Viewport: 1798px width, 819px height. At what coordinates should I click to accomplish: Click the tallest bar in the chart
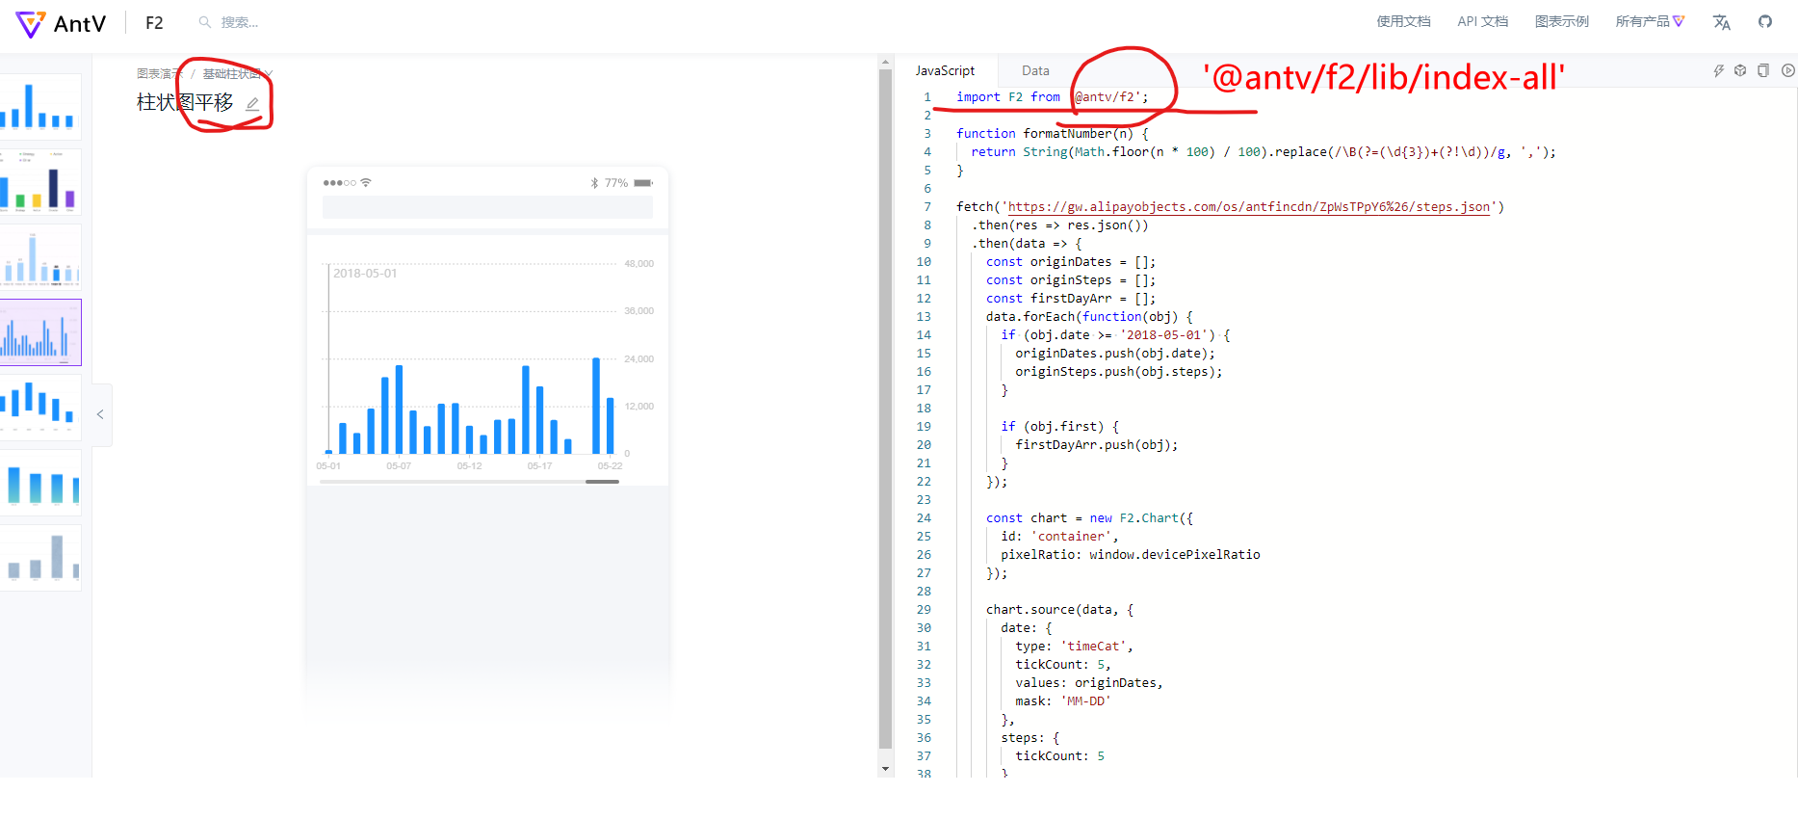coord(596,406)
